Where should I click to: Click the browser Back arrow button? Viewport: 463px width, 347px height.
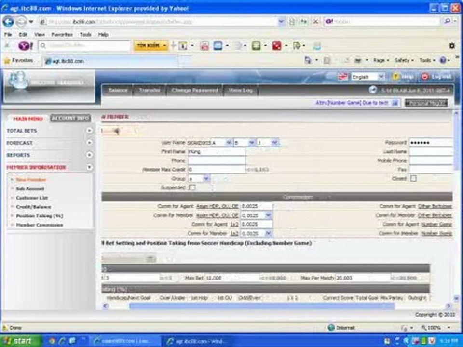coord(8,22)
